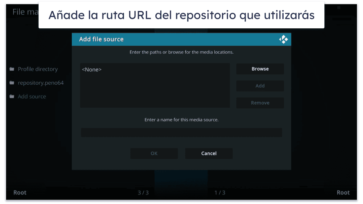Screen dimensions: 363x204
Task: Focus the media source name field
Action: [181, 133]
